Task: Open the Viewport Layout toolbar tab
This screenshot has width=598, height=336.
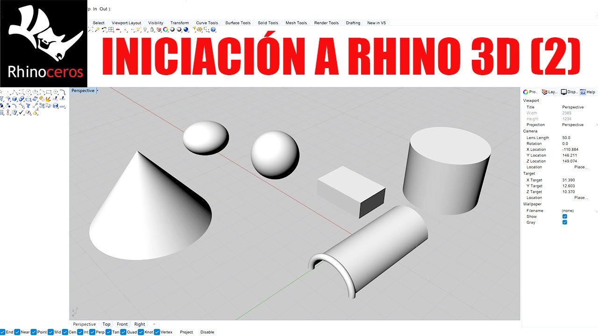Action: 126,23
